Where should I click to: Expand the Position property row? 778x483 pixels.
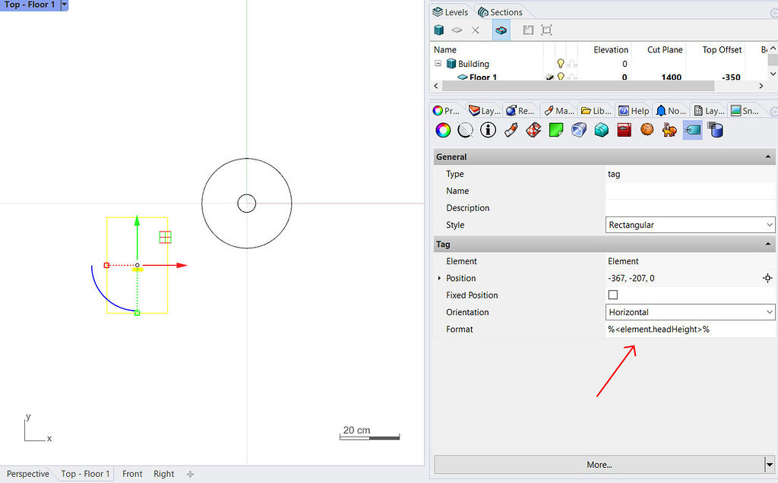(439, 278)
